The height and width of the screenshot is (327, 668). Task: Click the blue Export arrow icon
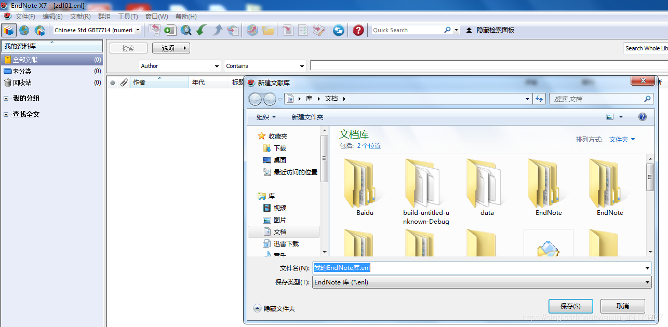[x=217, y=30]
